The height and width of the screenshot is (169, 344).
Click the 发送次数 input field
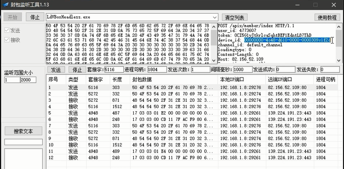pos(201,70)
